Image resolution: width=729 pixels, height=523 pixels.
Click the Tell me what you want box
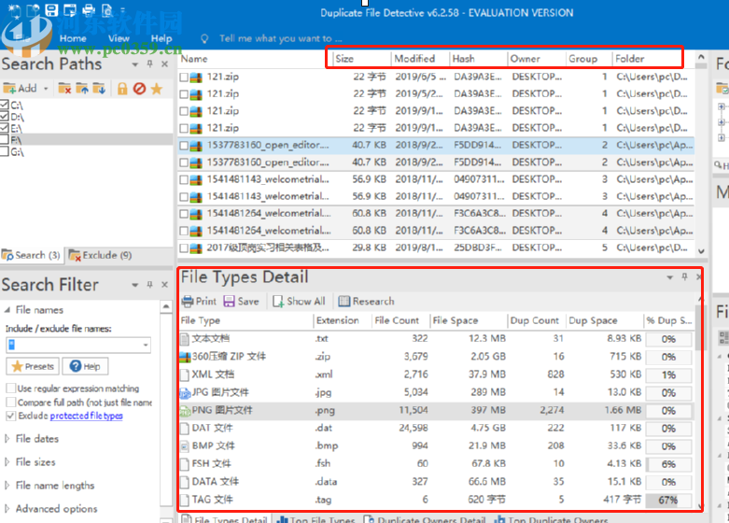[x=280, y=38]
